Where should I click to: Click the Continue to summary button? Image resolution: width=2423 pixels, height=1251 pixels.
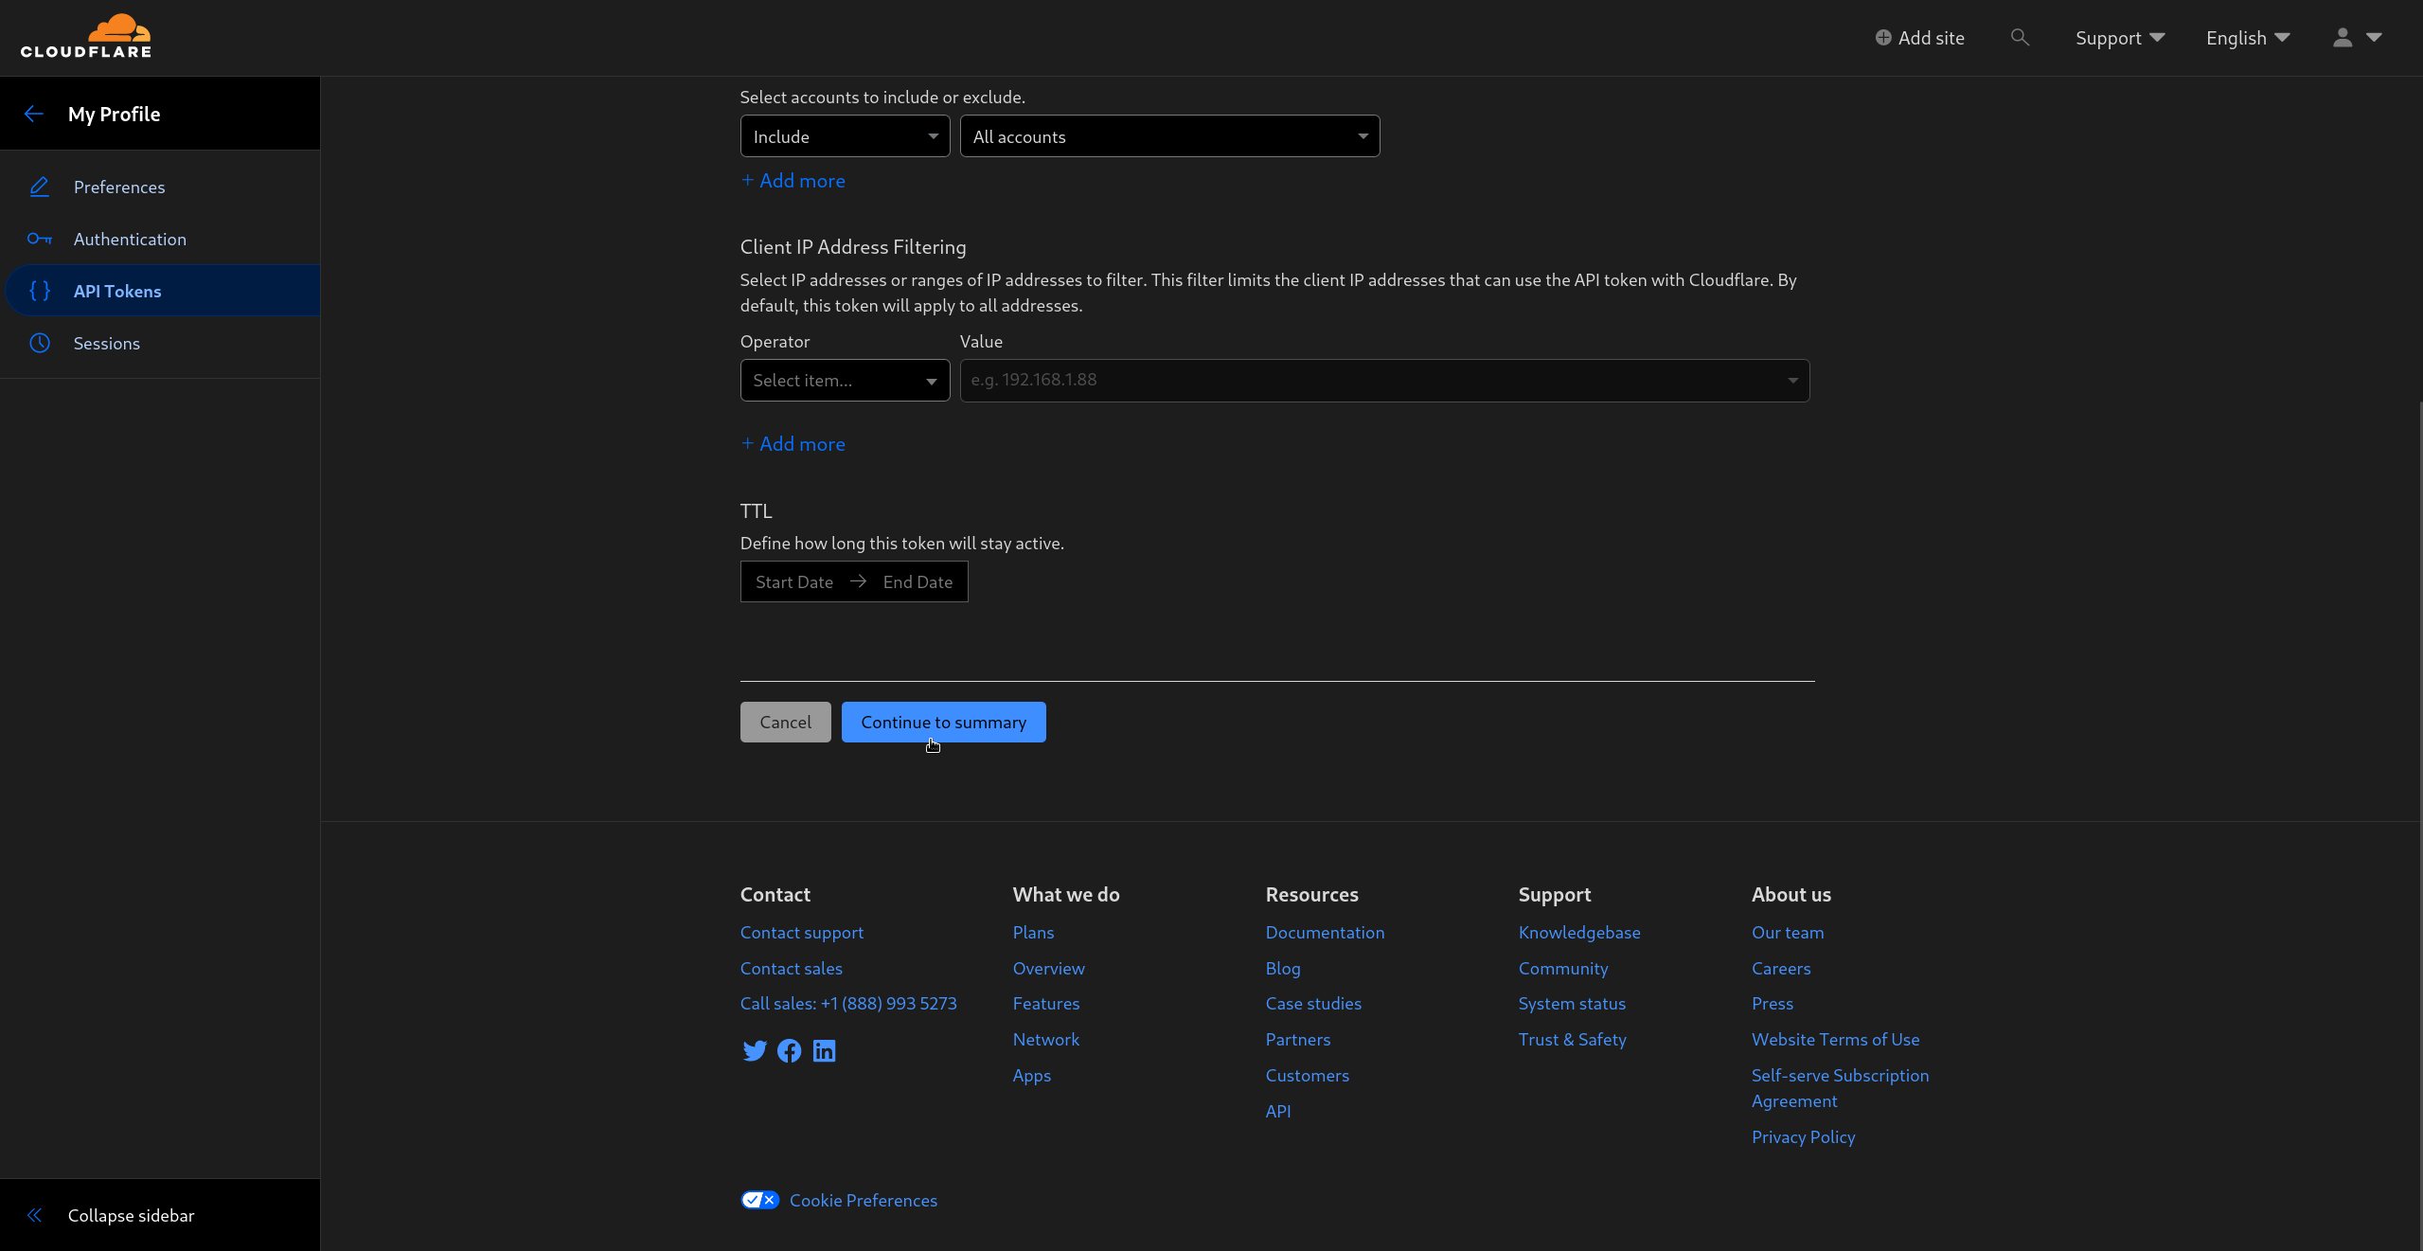point(943,722)
